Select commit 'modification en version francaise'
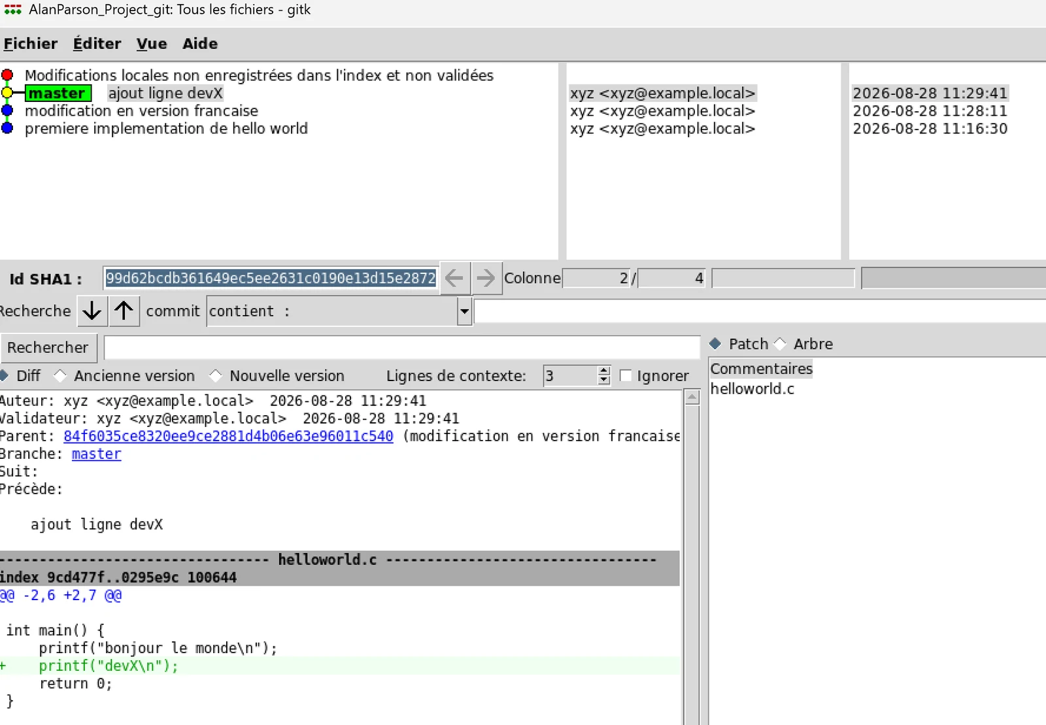Screen dimensions: 1046x725 pyautogui.click(x=141, y=110)
